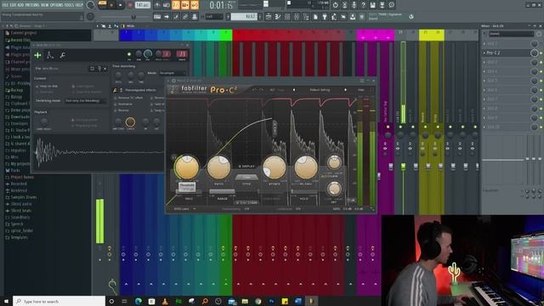
Task: Open the envelope settings icon in the sampler window
Action: (50, 54)
